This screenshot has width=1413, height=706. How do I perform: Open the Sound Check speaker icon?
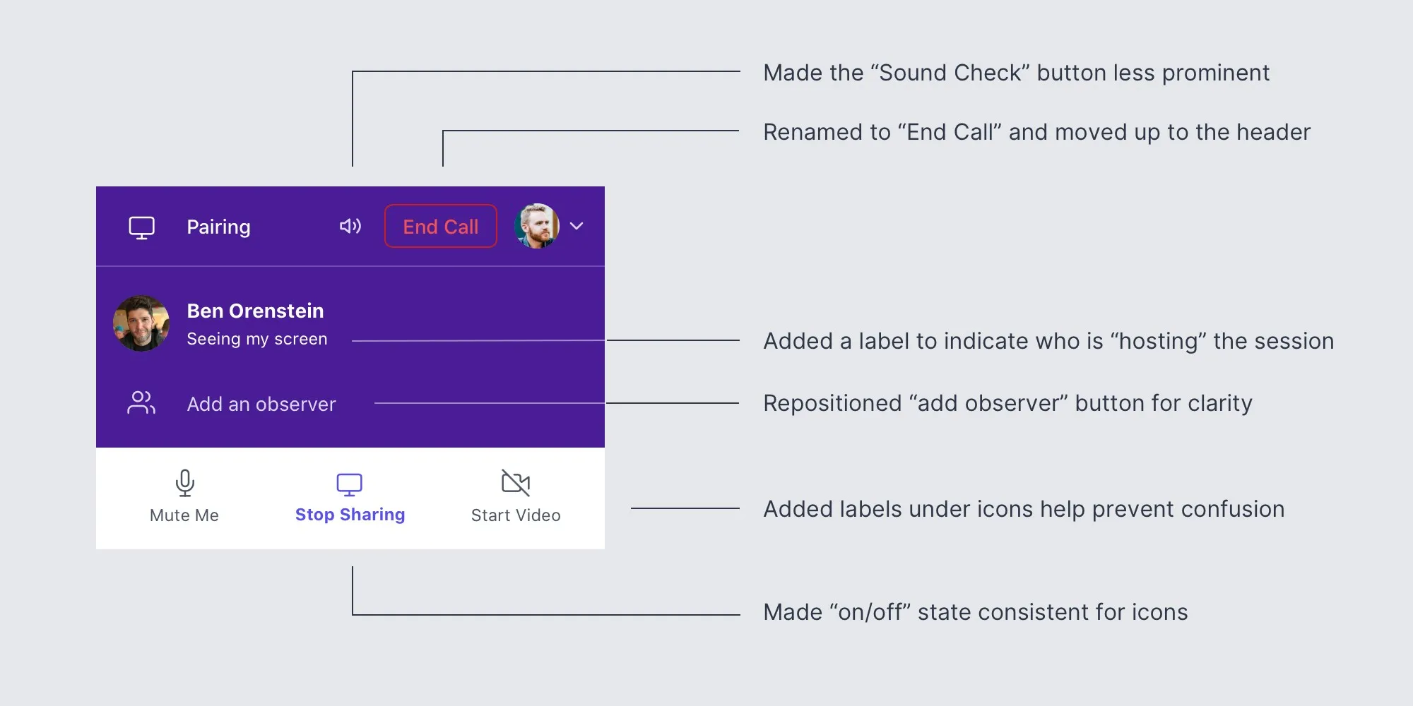point(351,226)
